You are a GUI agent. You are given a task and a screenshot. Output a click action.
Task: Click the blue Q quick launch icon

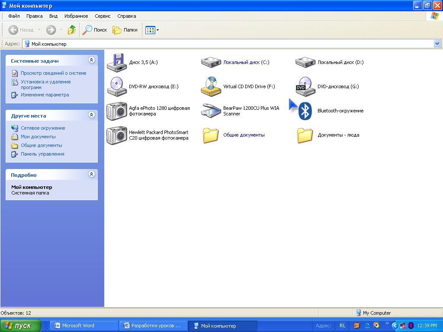(x=367, y=326)
